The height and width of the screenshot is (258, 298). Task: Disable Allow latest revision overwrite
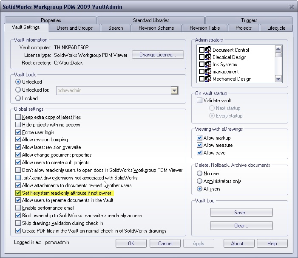(18, 147)
